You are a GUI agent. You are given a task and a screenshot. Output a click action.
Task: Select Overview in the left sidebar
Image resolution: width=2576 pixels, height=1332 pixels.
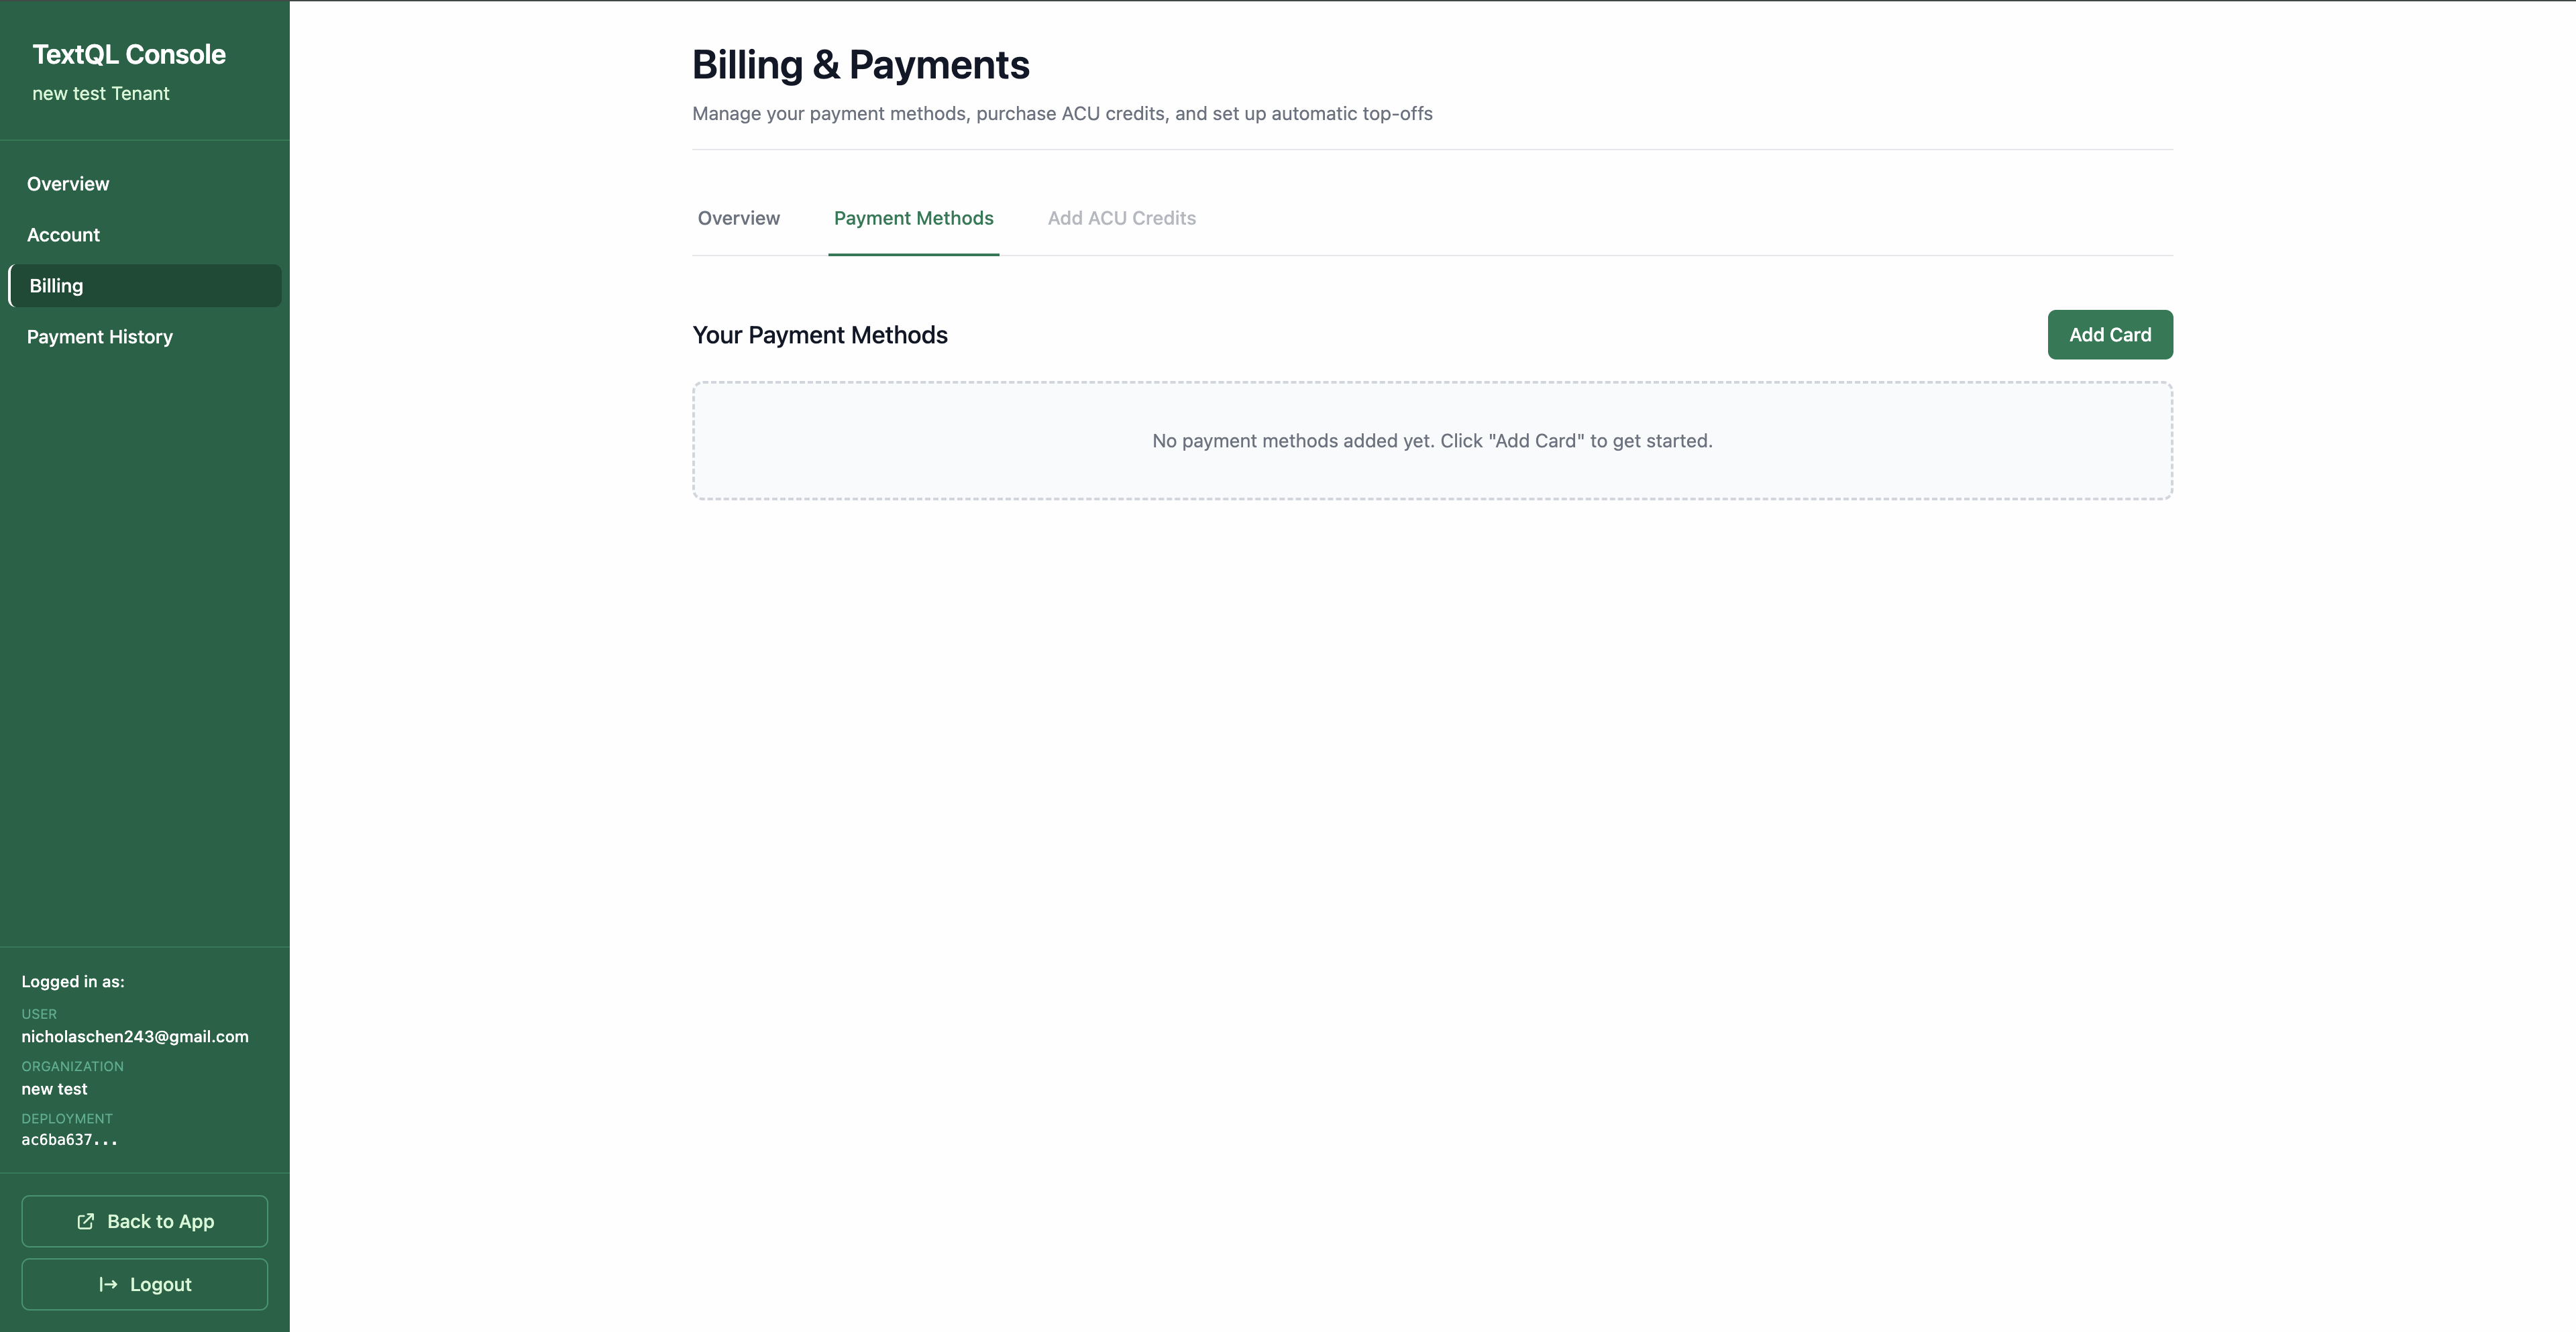(x=67, y=183)
